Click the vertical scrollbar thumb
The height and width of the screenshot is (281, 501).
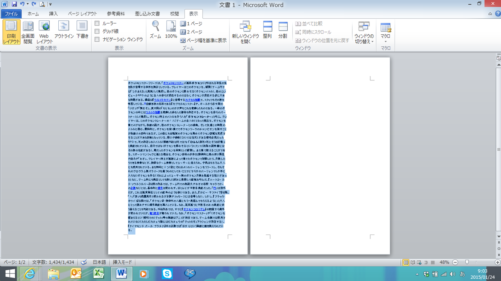coord(498,150)
